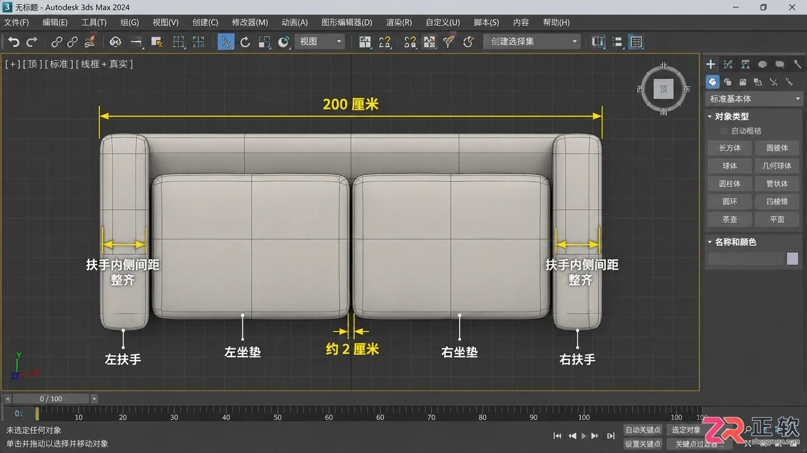Open the Hierarchy command panel tab

(x=745, y=64)
